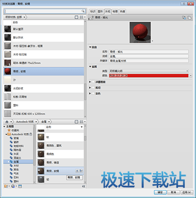Click the 收藏夹 favorites star icon
Image resolution: width=196 pixels, height=198 pixels.
[x=9, y=130]
